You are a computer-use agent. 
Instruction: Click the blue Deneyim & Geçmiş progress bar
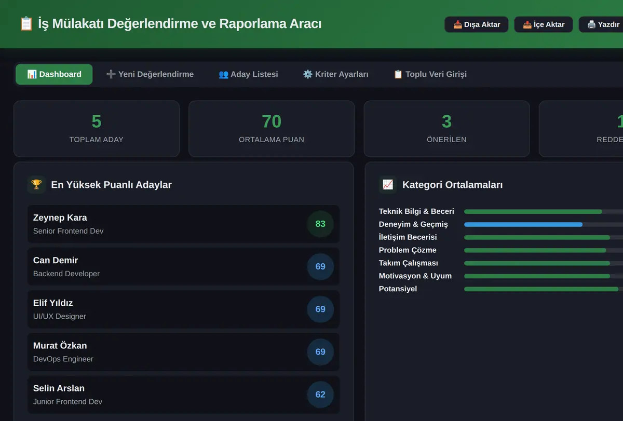tap(544, 224)
